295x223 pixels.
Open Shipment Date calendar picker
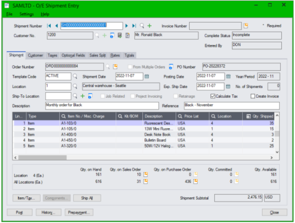147,76
